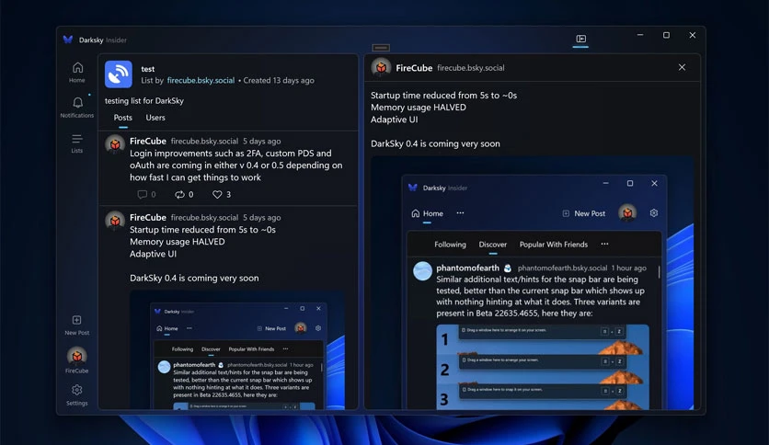Click 'testing list for DarkSky' description
Screen dimensions: 769x445
(144, 101)
